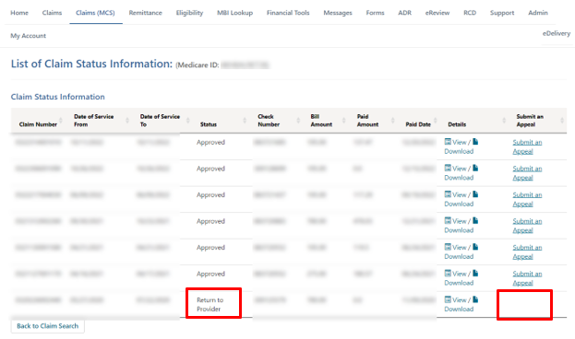Screen dimensions: 575x339
Task: Click View icon in Return to Provider row
Action: click(x=448, y=299)
